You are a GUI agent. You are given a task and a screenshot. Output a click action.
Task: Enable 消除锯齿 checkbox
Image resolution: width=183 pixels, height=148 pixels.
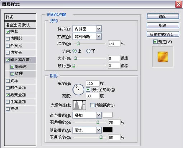point(92,105)
